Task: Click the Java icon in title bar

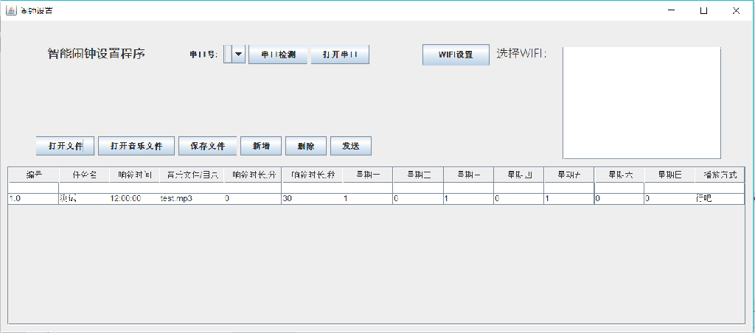Action: coord(11,10)
